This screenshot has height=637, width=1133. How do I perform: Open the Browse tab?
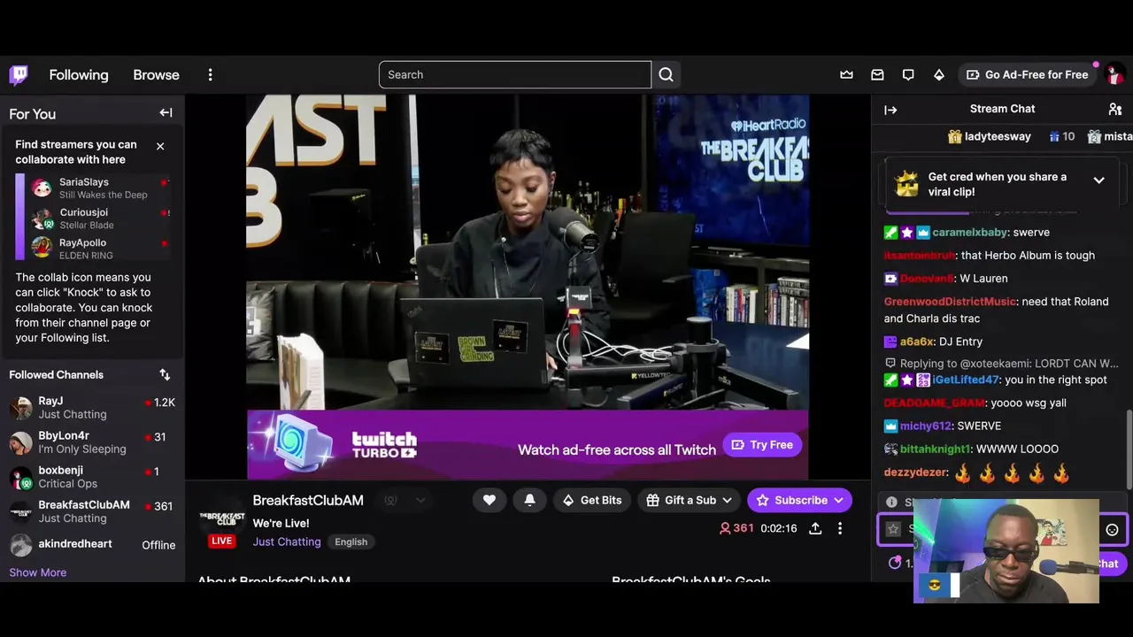[x=156, y=75]
